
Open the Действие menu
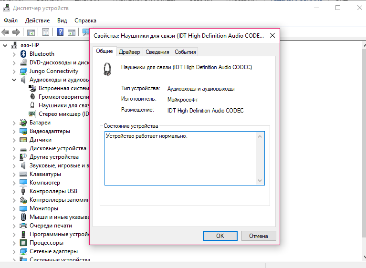pos(37,21)
